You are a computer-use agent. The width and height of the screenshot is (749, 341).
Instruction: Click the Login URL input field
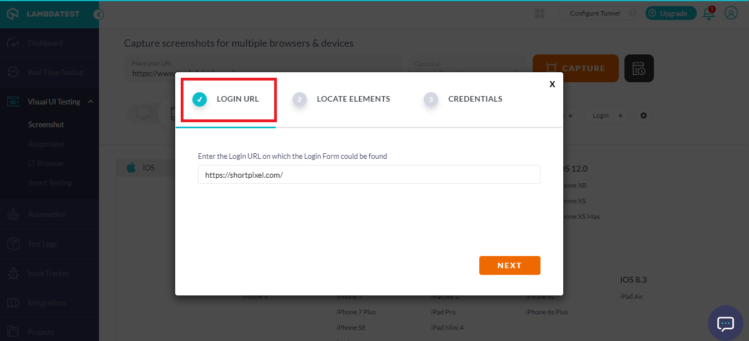(x=369, y=174)
